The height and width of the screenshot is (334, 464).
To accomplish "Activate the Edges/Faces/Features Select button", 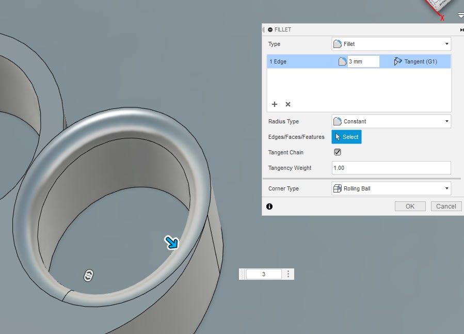I will click(346, 137).
